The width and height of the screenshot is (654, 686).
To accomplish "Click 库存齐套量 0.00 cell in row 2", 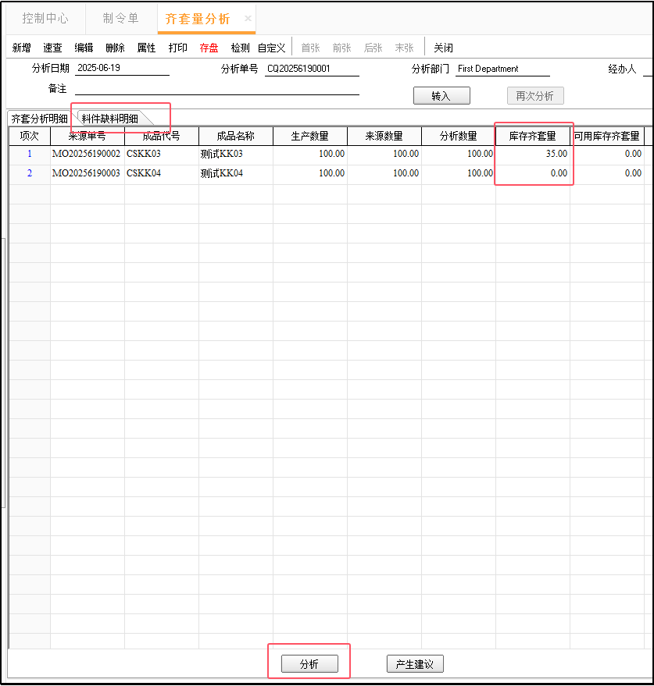I will [533, 173].
